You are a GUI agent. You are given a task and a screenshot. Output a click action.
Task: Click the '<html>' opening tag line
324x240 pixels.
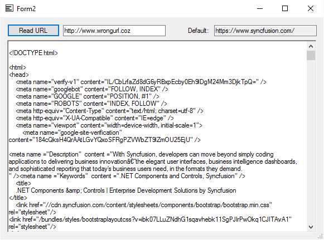17,67
